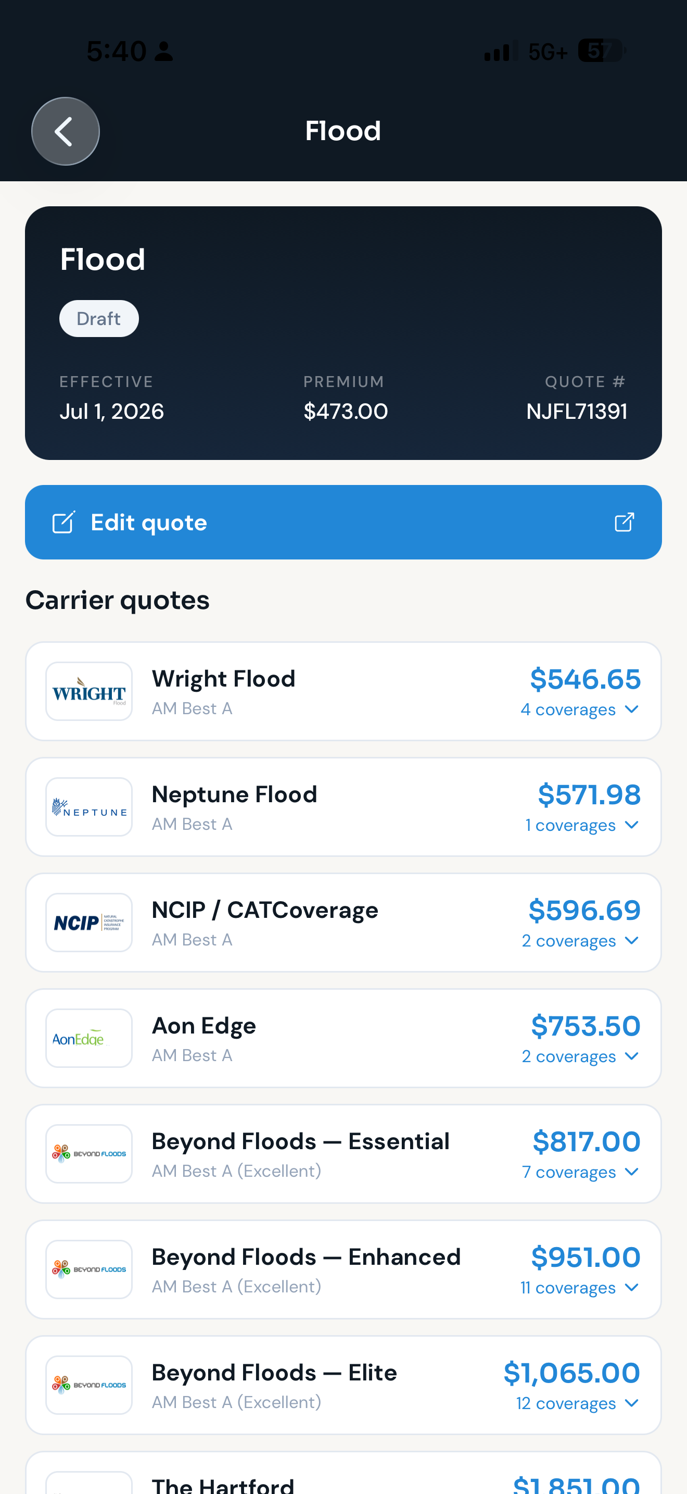Viewport: 687px width, 1494px height.
Task: Click the Beyond Floods Elite logo
Action: pyautogui.click(x=89, y=1385)
